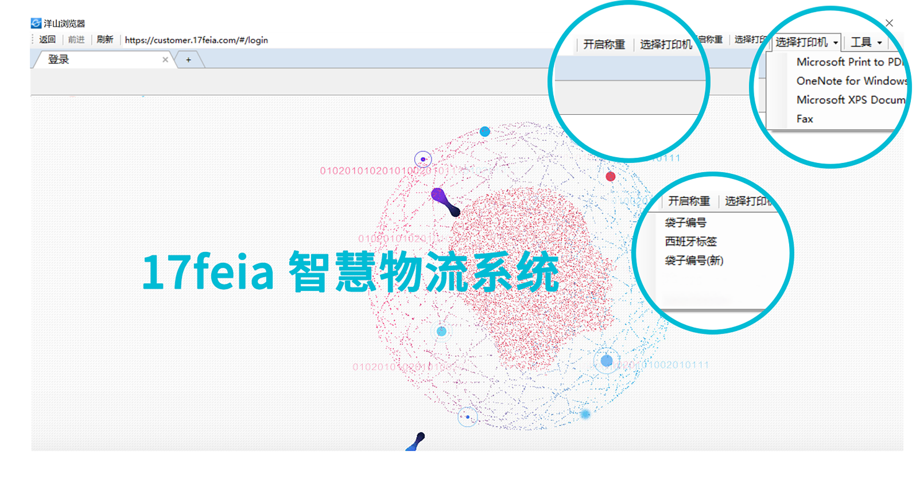Click 开启称重 above the 袋子编号 menu
The image size is (920, 494).
tap(689, 201)
